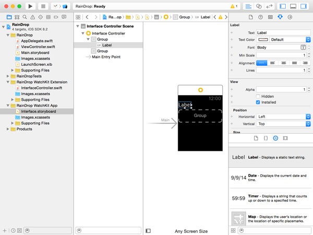Toggle the Navigator pane visibility
Screen dimensions: 313x235
click(x=283, y=6)
